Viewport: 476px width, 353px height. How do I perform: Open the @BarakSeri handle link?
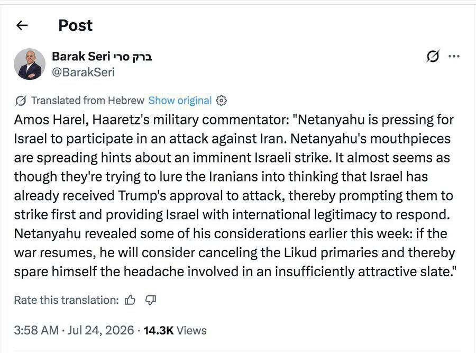click(83, 73)
